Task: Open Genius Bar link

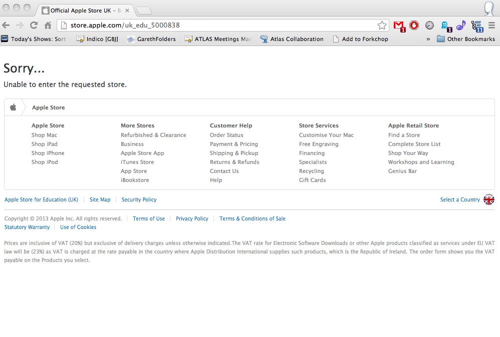Action: (x=402, y=171)
